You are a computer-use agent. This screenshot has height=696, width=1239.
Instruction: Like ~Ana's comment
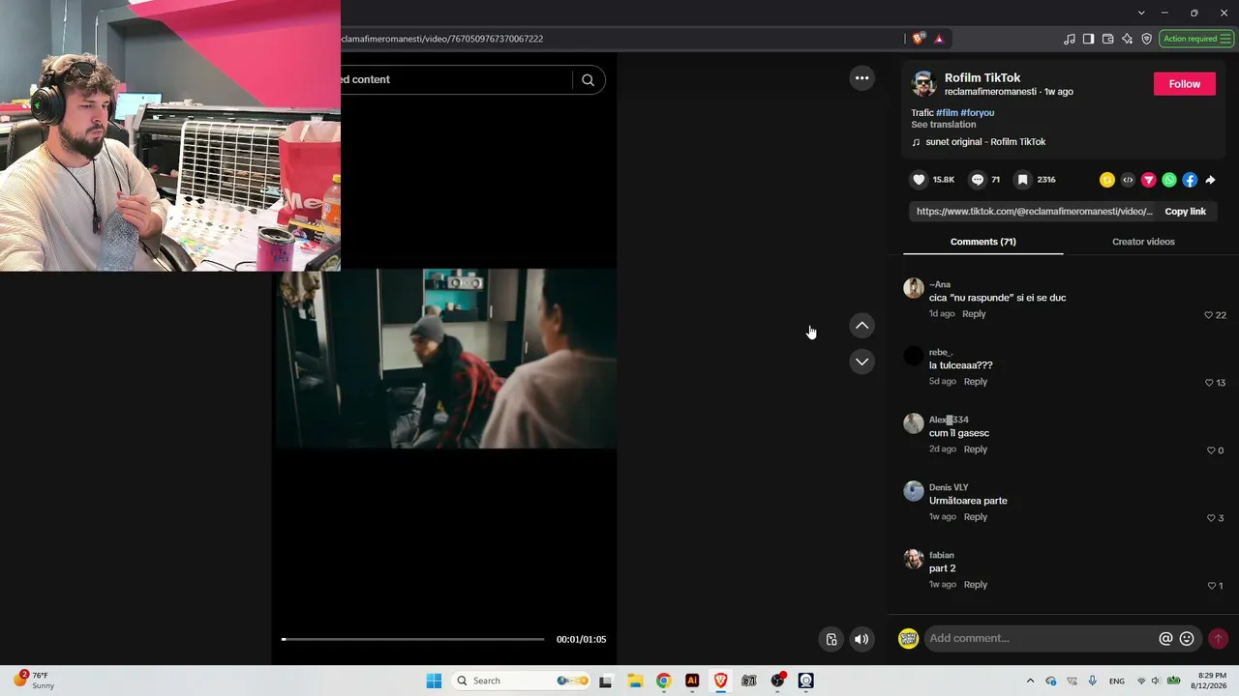tap(1208, 315)
